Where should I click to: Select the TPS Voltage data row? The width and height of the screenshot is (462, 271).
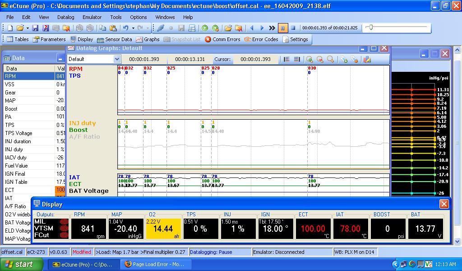click(x=34, y=133)
